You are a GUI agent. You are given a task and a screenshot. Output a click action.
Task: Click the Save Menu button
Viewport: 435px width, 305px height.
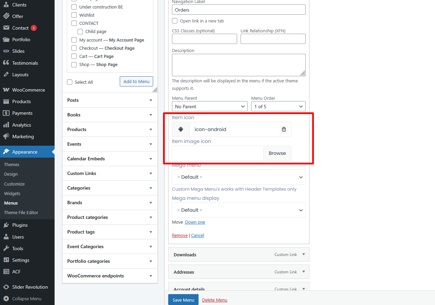(183, 300)
